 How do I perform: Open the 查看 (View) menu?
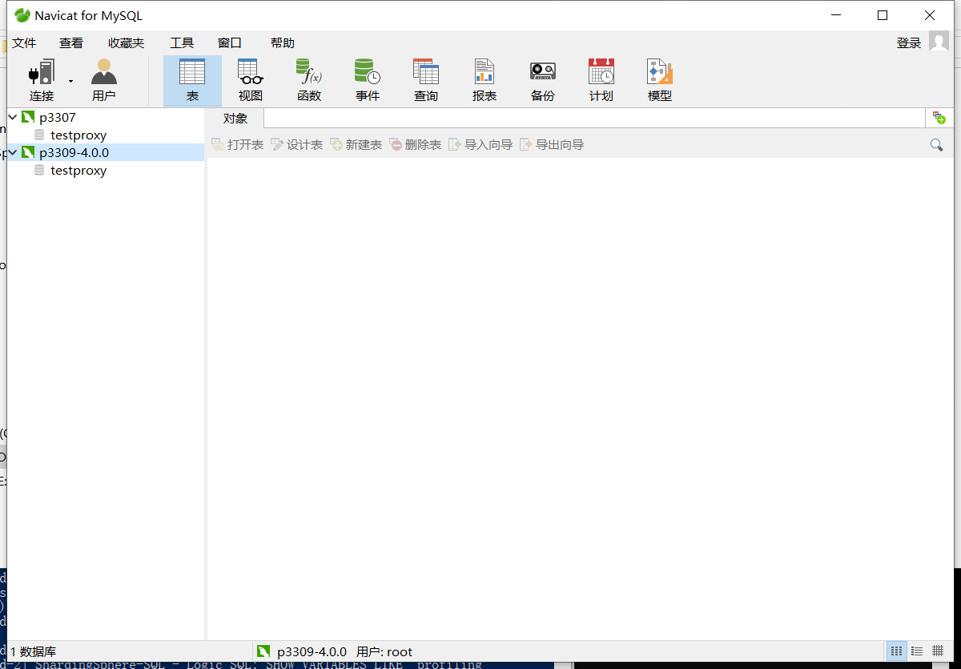tap(70, 42)
